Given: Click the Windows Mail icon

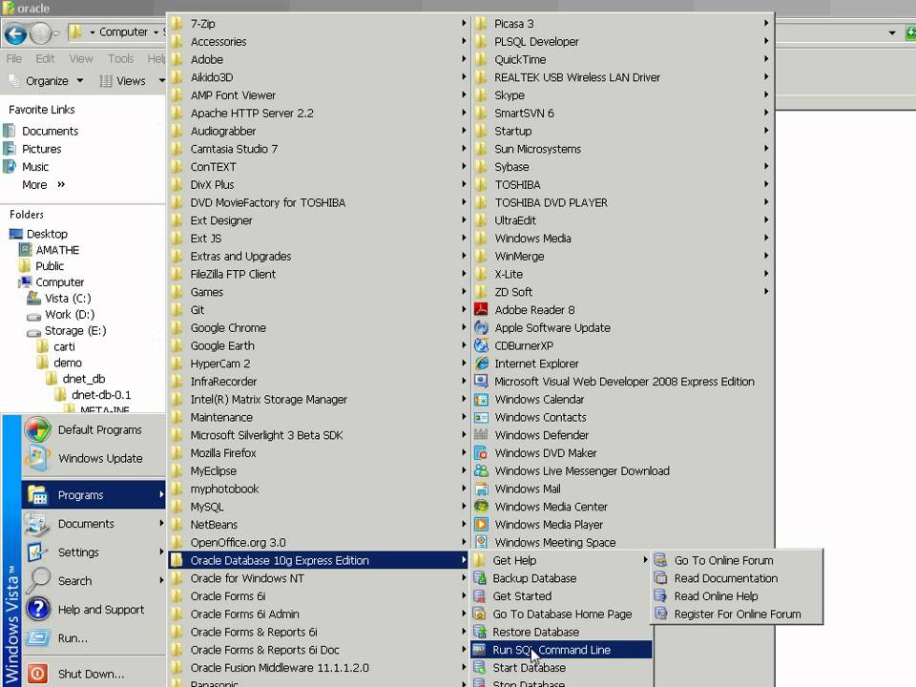Looking at the screenshot, I should pos(481,489).
